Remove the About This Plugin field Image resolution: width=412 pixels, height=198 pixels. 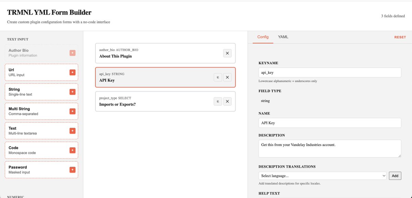[x=227, y=53]
